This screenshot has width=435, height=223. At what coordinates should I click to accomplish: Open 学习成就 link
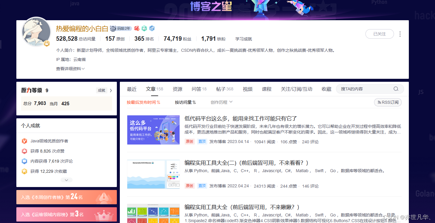pos(244,39)
